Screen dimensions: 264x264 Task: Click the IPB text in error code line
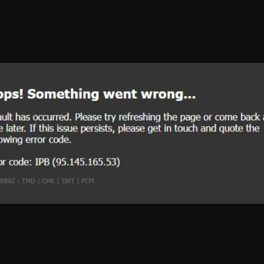tap(42, 162)
